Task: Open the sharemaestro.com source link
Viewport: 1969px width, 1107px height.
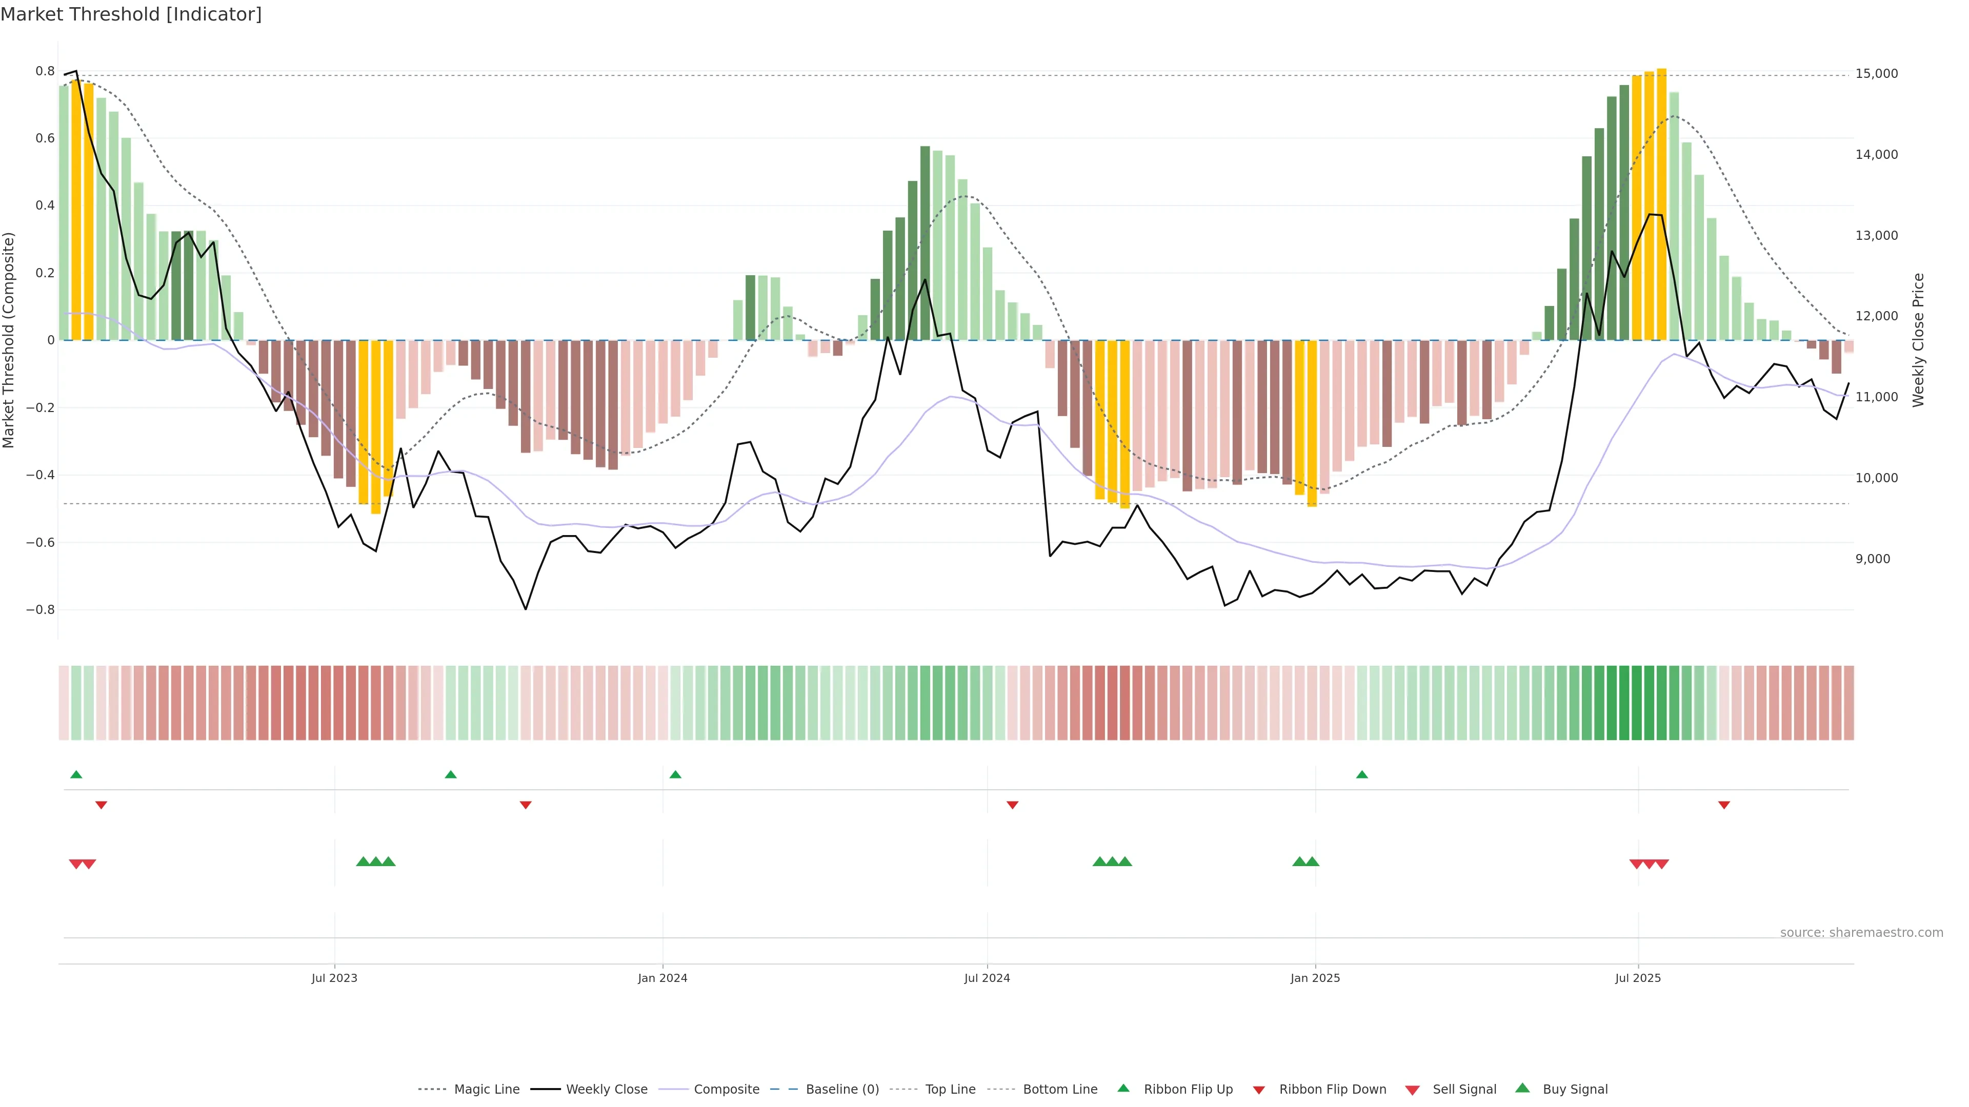Action: 1861,933
